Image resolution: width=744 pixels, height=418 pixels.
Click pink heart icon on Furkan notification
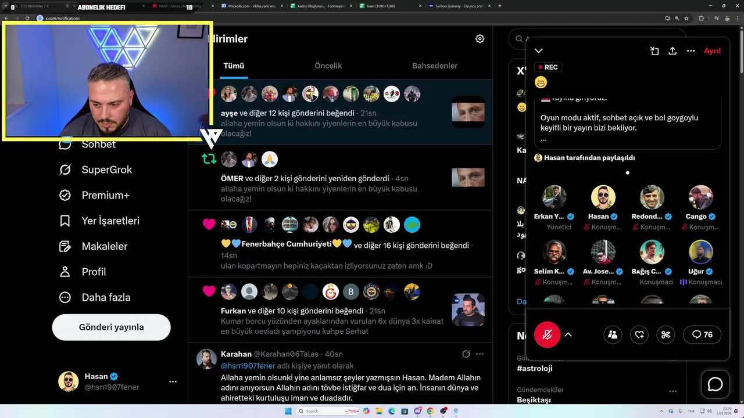point(209,291)
